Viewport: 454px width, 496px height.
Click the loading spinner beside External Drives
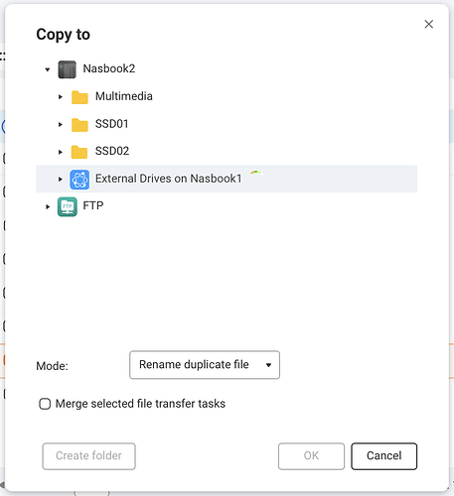click(256, 174)
